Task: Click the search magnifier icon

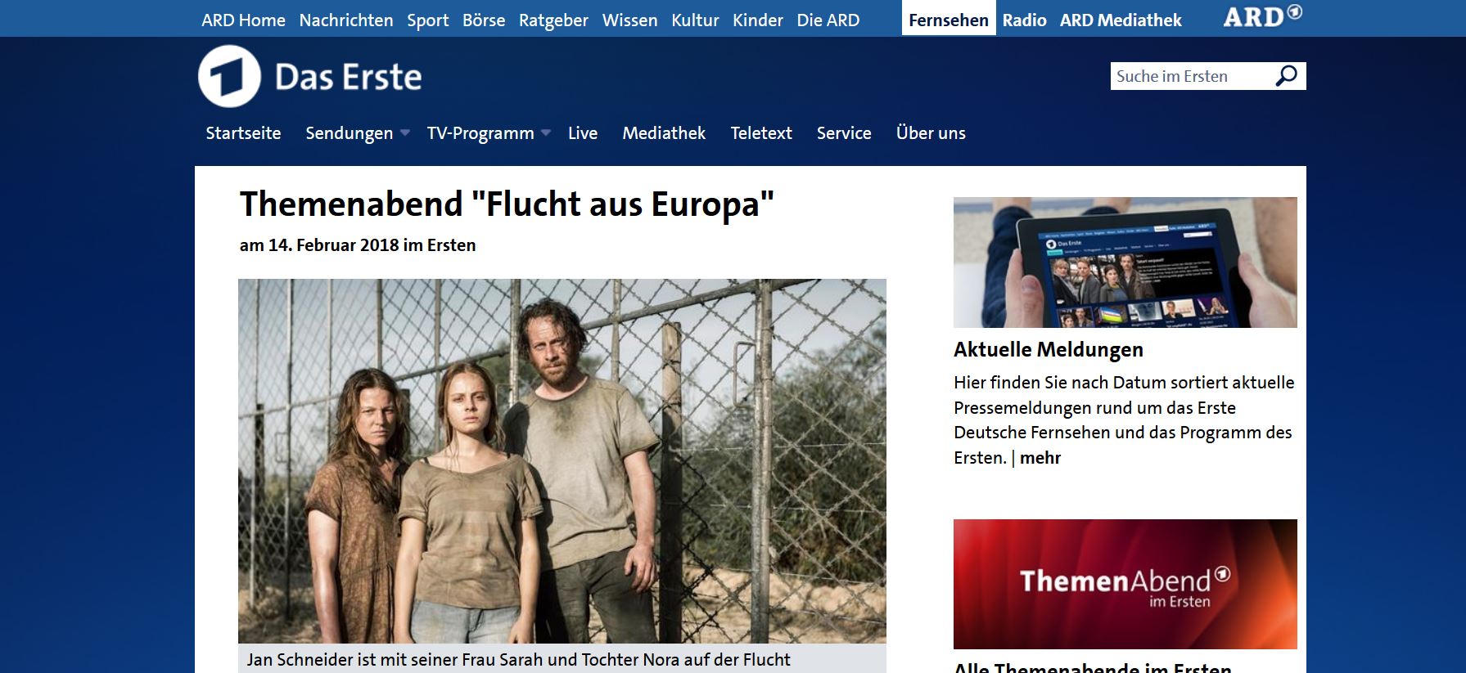Action: (1287, 76)
